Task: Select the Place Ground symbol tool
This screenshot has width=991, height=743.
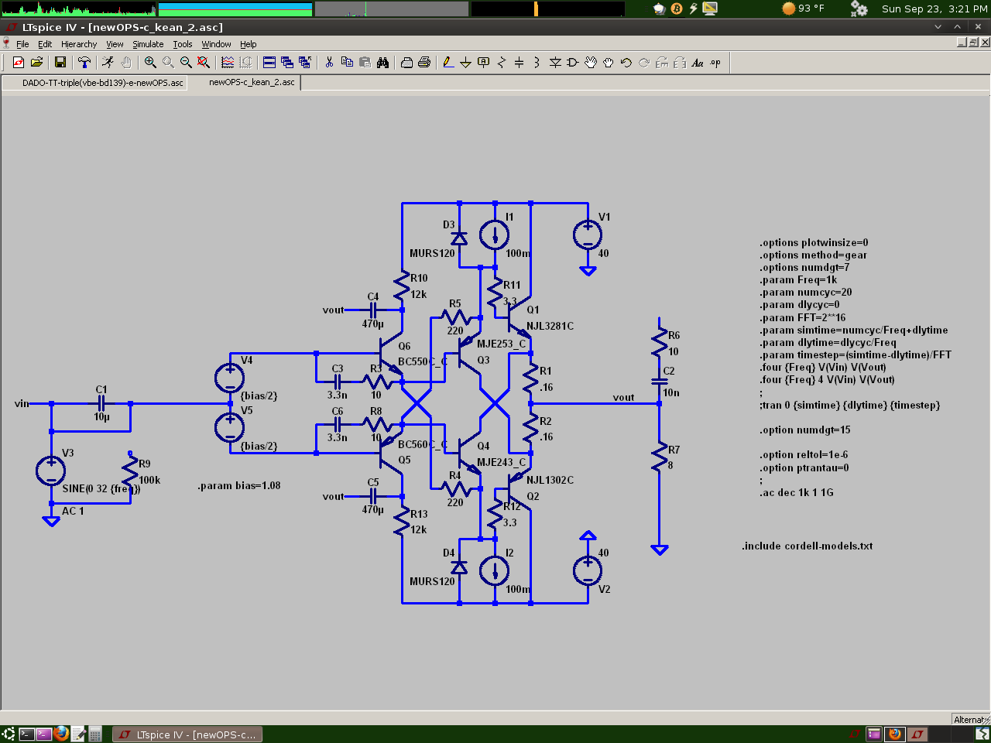Action: click(x=466, y=63)
